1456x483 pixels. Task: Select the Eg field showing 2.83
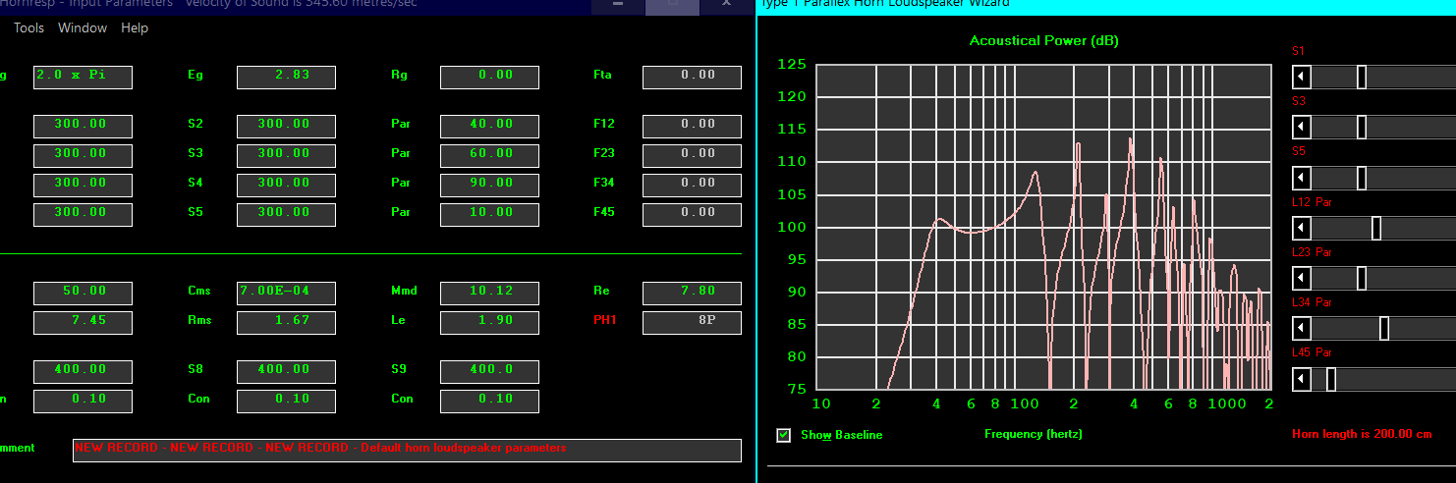pos(286,78)
